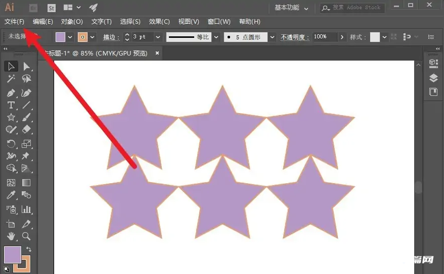Open the 基本功能 workspace switcher
Viewport: 444px width, 274px height.
tap(291, 8)
